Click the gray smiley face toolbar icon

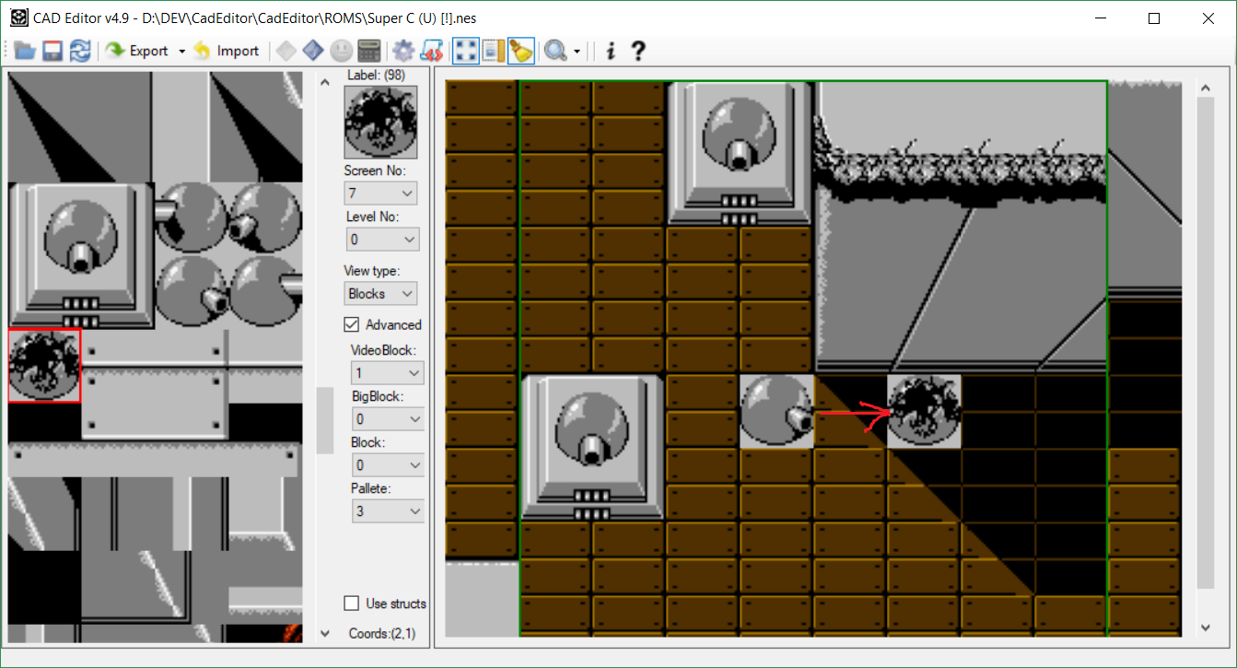click(341, 51)
